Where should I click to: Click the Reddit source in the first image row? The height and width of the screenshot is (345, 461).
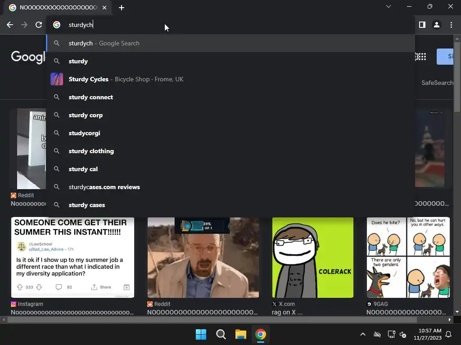pyautogui.click(x=23, y=195)
